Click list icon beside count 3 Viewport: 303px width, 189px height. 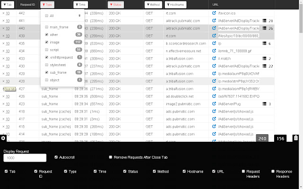[264, 104]
